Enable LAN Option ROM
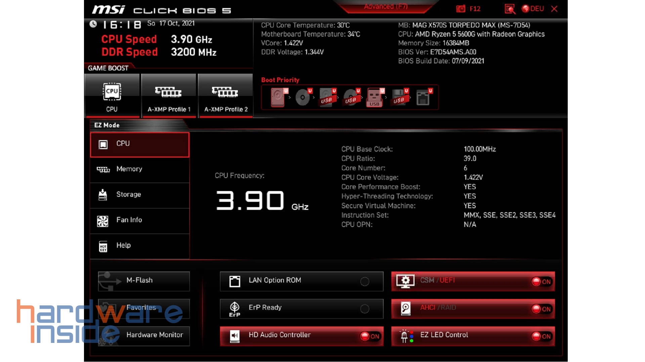 364,281
